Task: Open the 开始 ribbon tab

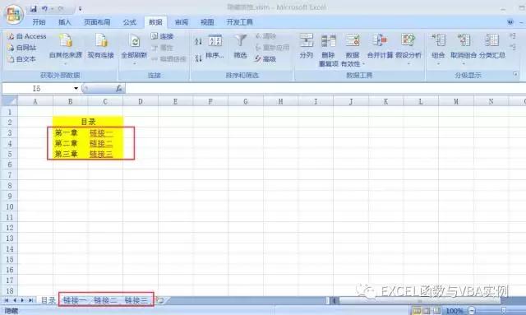Action: point(39,22)
